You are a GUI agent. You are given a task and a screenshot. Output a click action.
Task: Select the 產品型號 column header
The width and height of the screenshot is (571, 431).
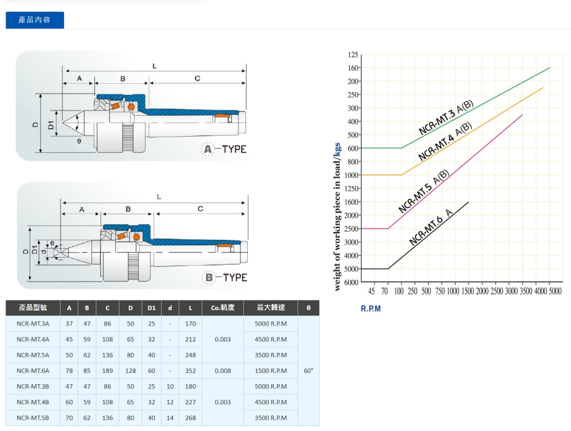[33, 308]
